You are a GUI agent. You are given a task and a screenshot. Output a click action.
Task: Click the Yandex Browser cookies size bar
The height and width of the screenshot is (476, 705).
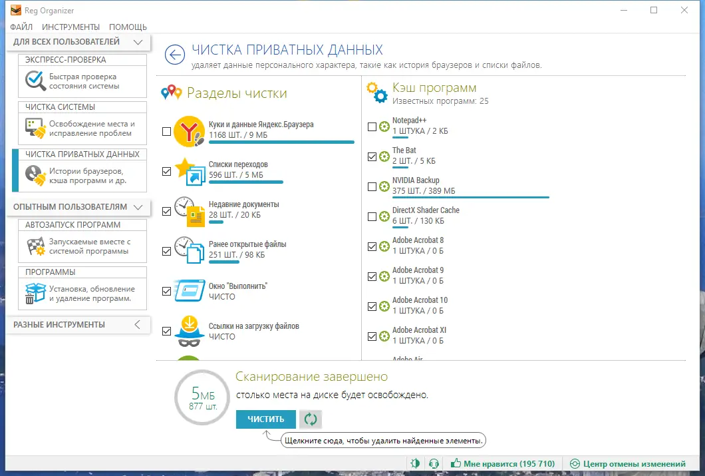[x=281, y=142]
